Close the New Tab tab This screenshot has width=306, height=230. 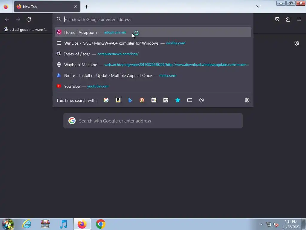[x=75, y=7]
